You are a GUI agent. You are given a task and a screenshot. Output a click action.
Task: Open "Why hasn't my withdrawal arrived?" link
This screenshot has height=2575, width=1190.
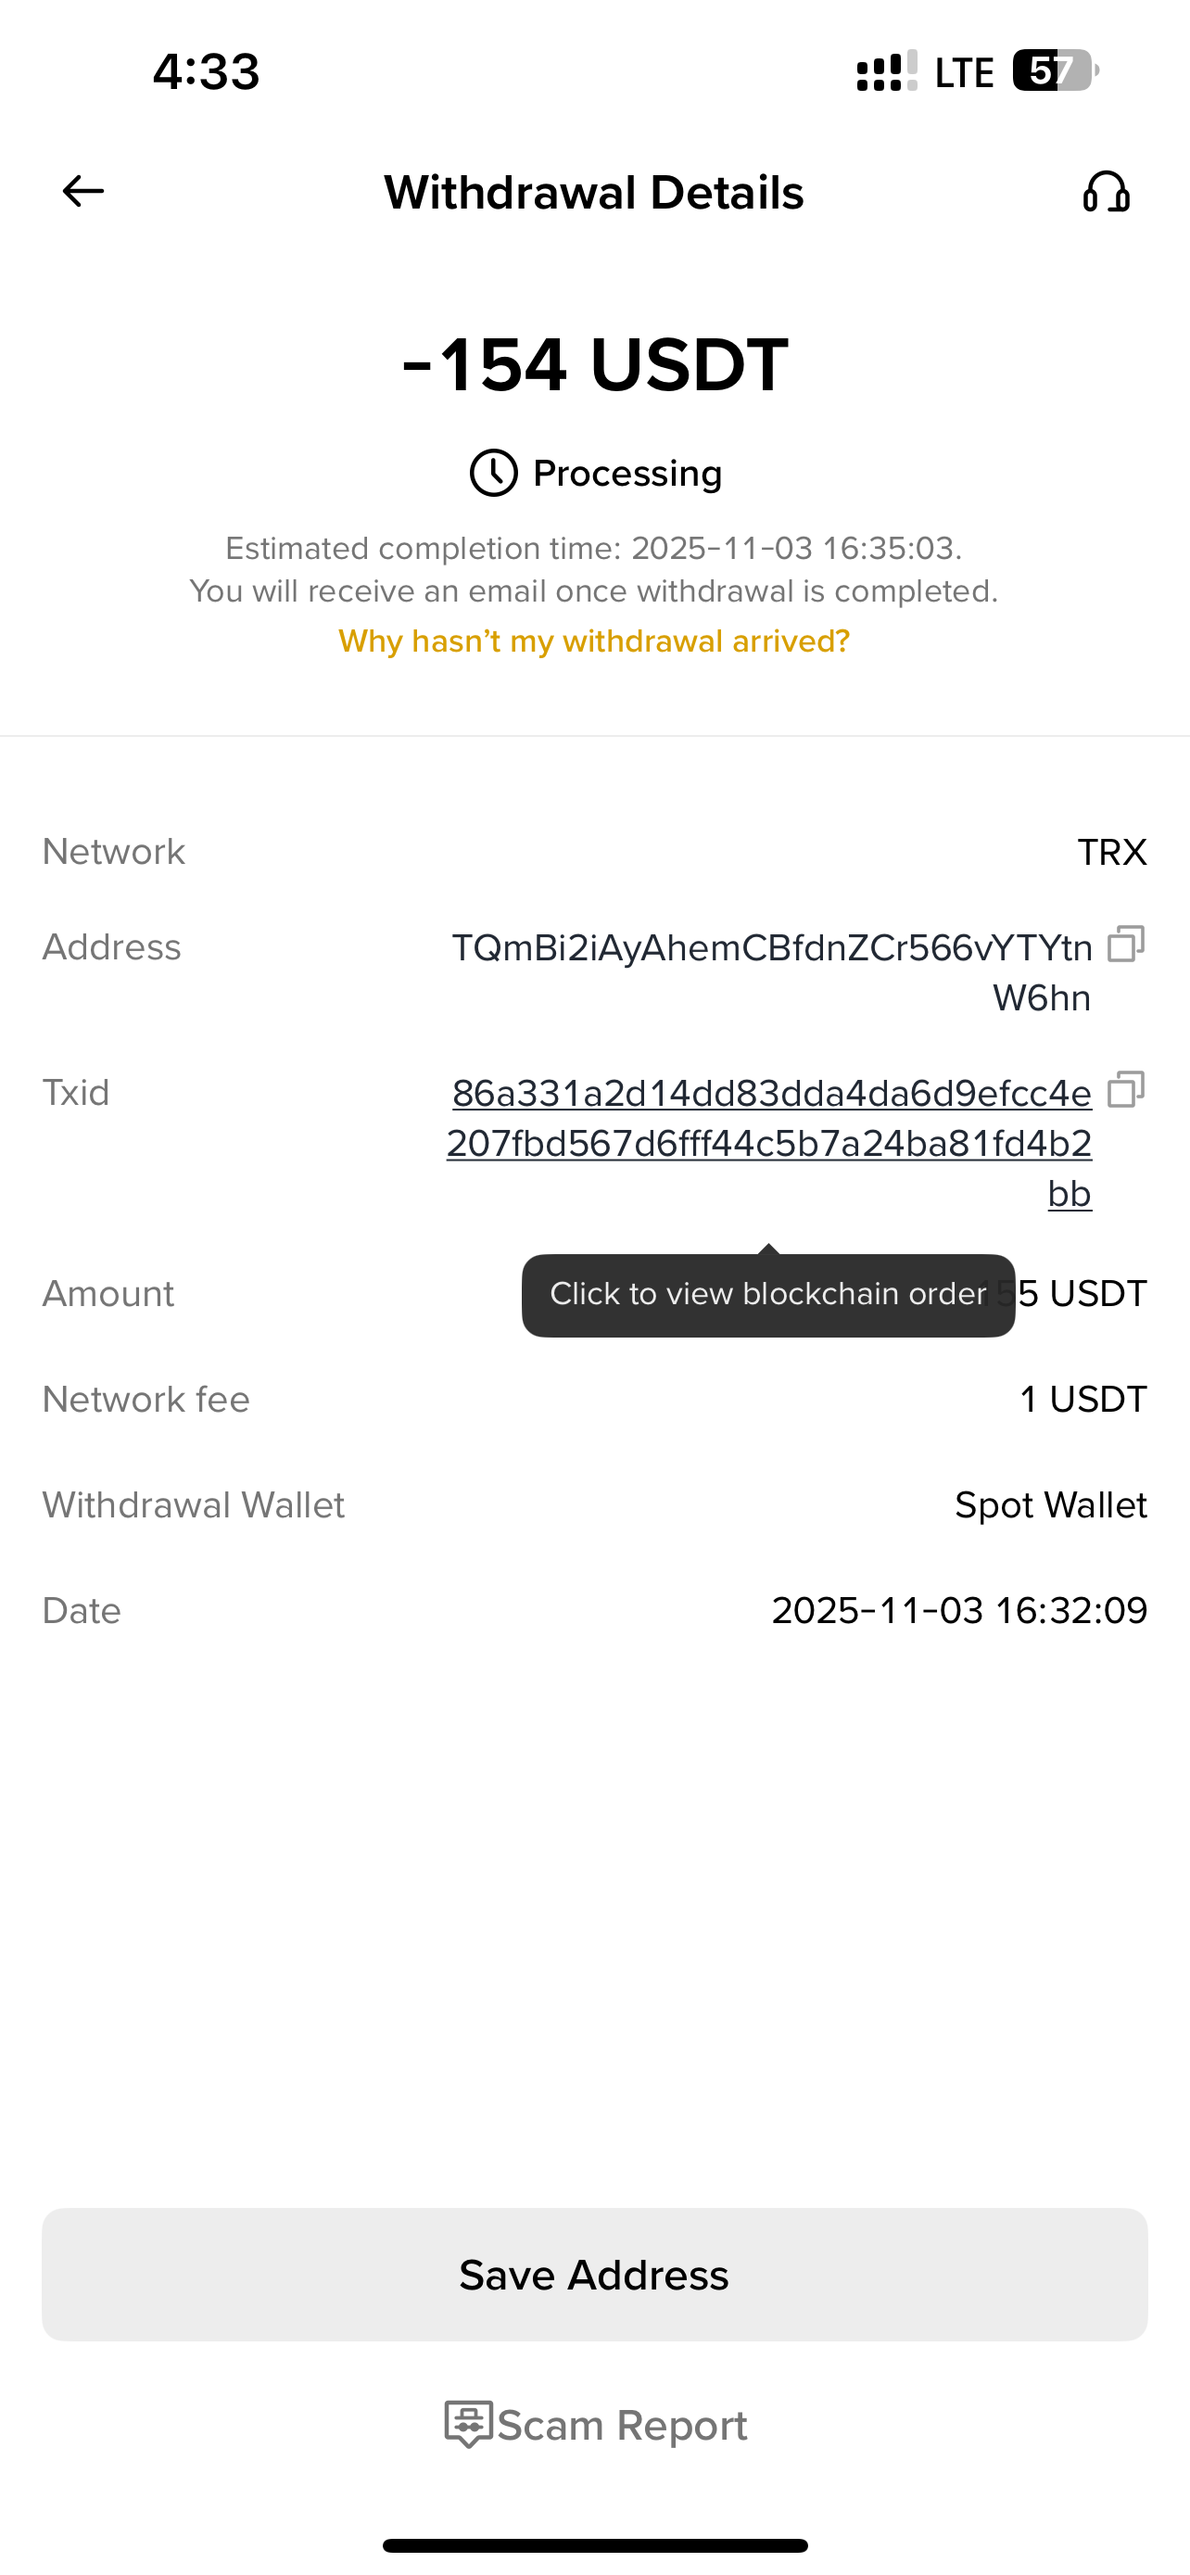[594, 641]
